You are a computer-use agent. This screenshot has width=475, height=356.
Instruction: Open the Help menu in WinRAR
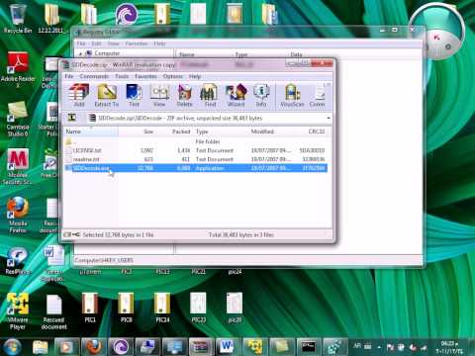[x=195, y=76]
